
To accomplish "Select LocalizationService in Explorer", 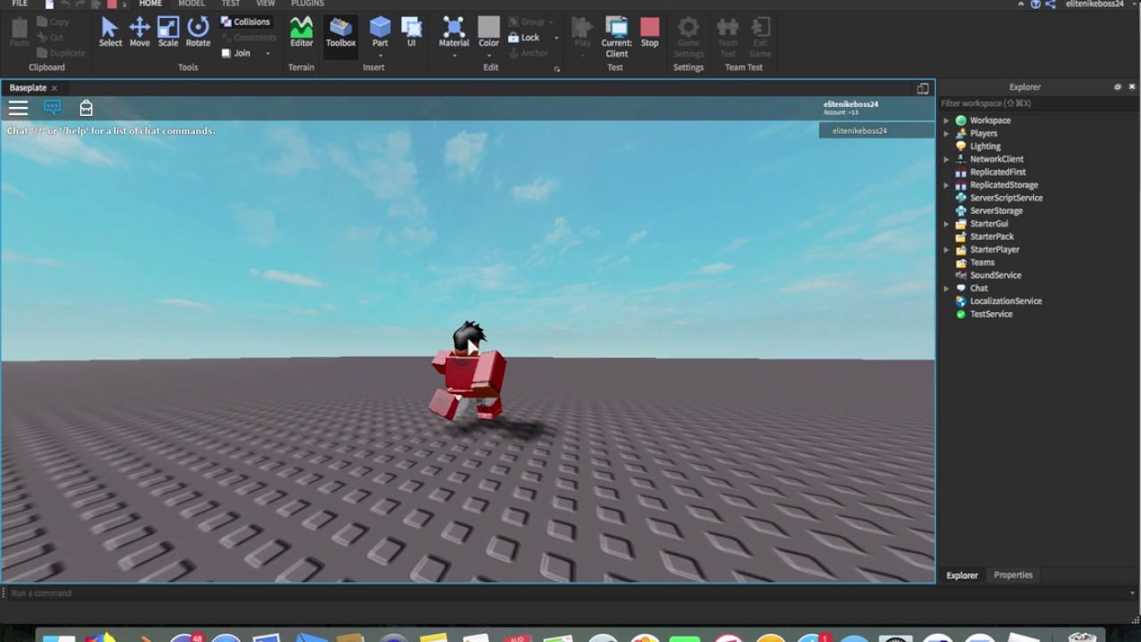I will point(1006,301).
